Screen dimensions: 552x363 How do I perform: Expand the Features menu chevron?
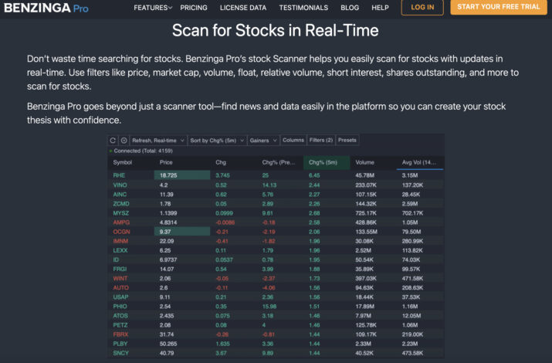tap(170, 8)
